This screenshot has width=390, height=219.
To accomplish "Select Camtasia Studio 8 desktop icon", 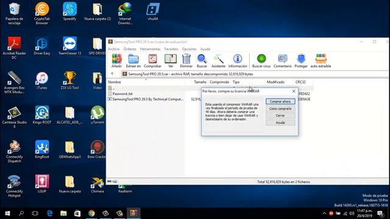I will pyautogui.click(x=14, y=117).
